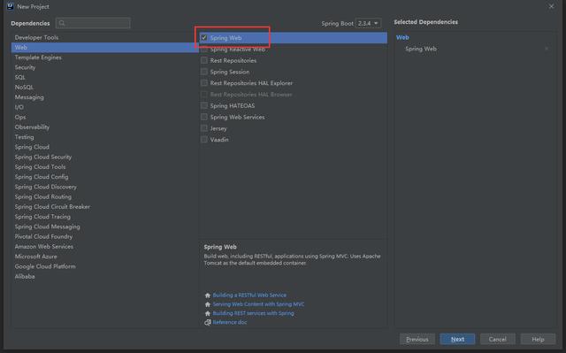Viewport: 566px width, 353px height.
Task: Check the Spring Session checkbox
Action: click(204, 72)
